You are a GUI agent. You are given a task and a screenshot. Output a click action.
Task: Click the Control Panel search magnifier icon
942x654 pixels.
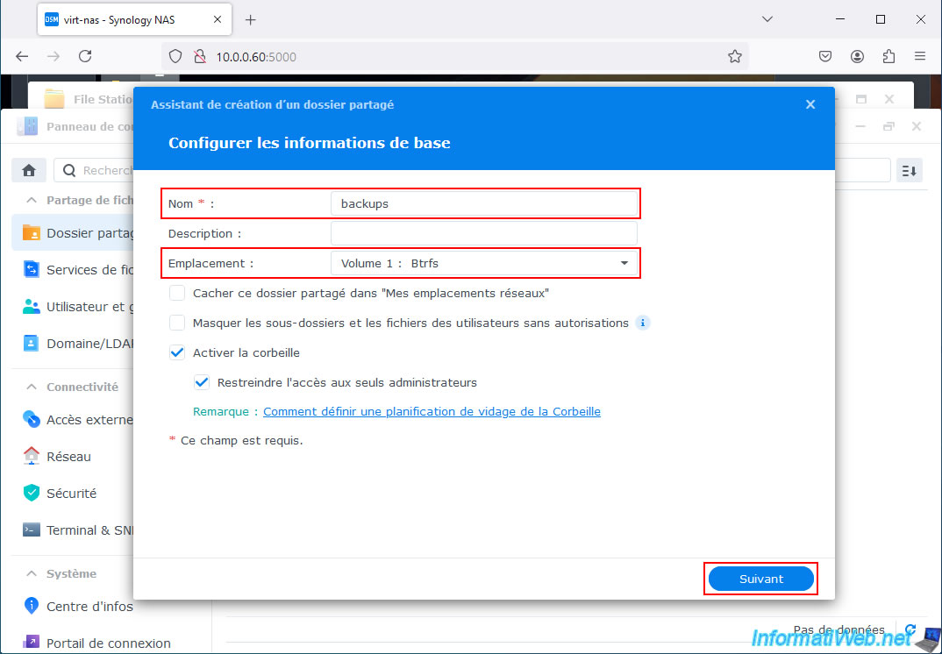click(69, 171)
